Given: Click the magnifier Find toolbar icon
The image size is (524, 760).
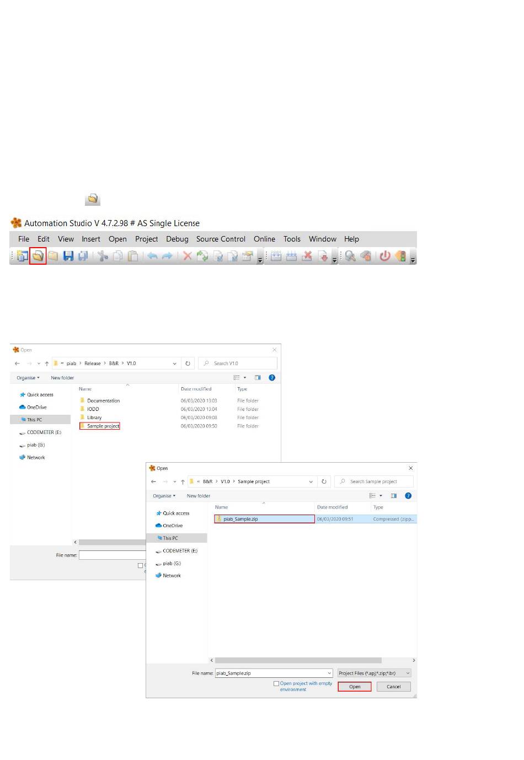Looking at the screenshot, I should click(350, 256).
